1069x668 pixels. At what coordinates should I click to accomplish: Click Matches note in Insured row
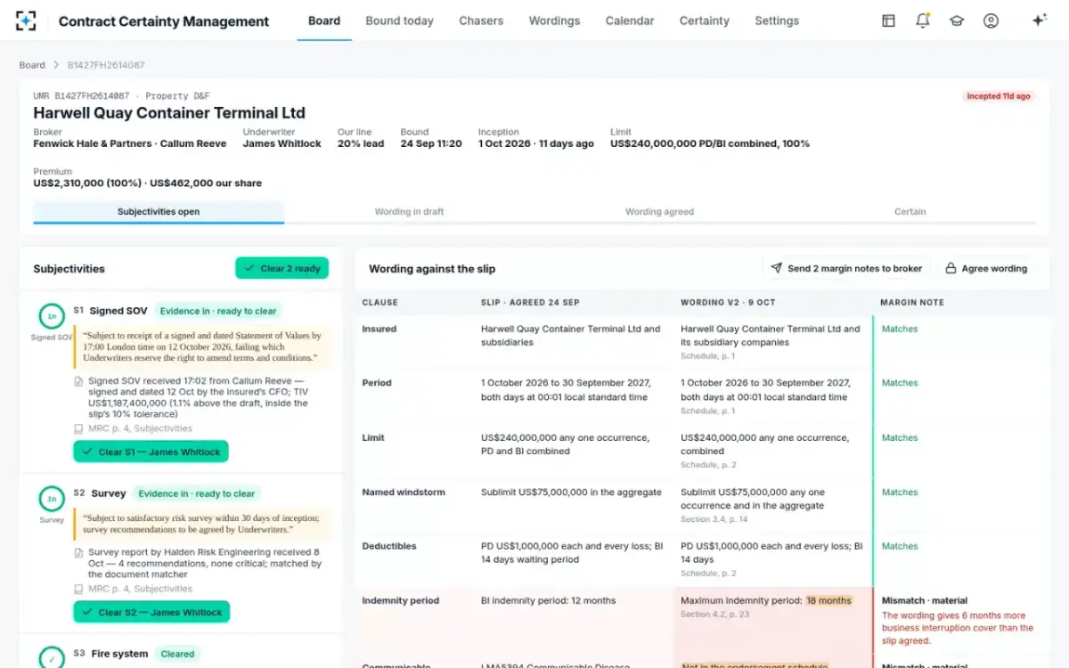(x=900, y=329)
